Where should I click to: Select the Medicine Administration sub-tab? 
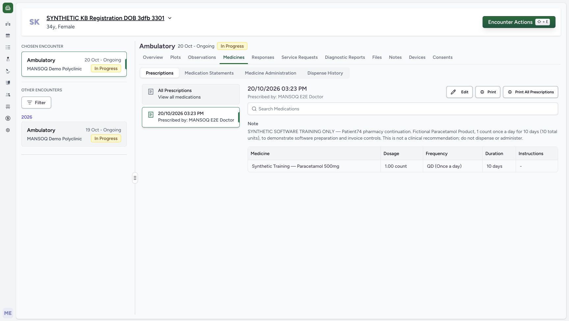271,73
